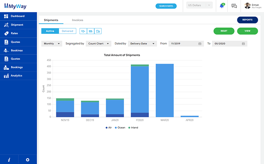Viewport: 264px width, 164px height.
Task: Open the Delivery Date dropdown
Action: (142, 44)
